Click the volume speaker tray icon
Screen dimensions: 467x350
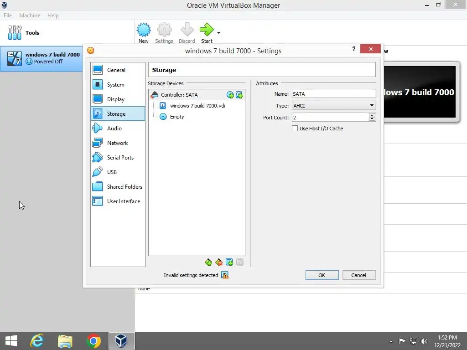(x=424, y=341)
